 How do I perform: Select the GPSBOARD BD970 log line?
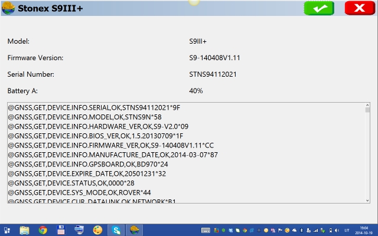(x=88, y=164)
